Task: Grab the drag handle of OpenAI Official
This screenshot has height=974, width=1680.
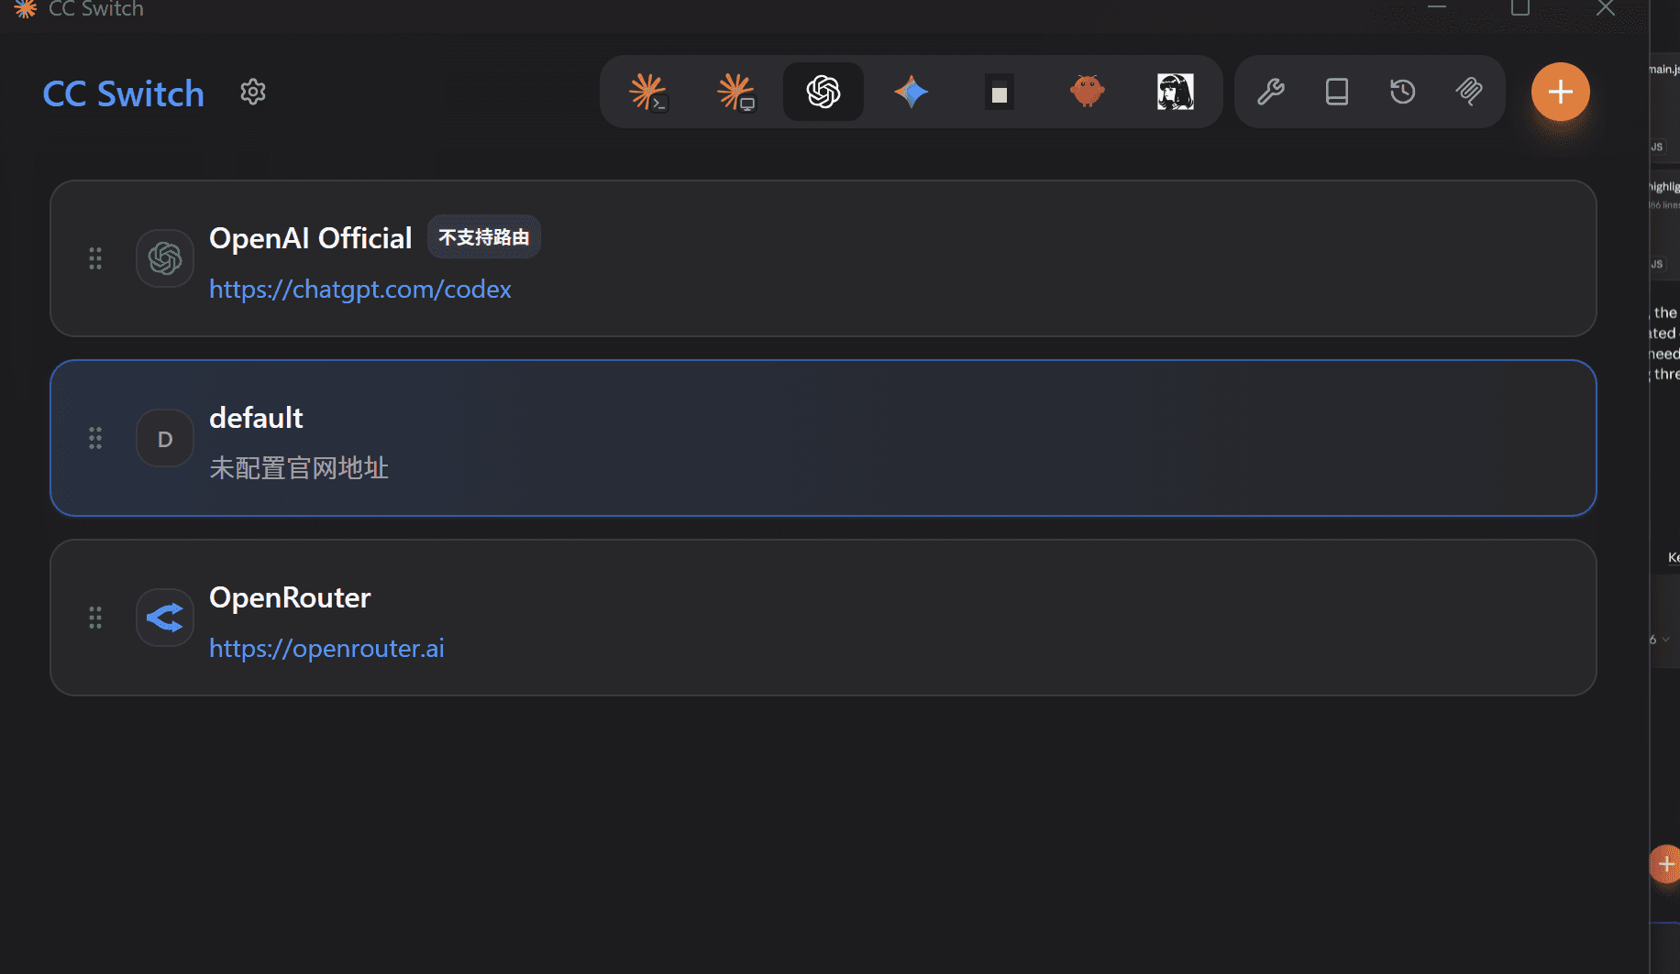Action: (95, 258)
